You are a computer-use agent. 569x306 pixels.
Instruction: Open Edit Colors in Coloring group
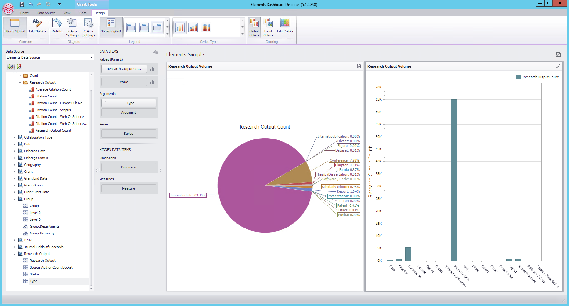click(x=285, y=26)
